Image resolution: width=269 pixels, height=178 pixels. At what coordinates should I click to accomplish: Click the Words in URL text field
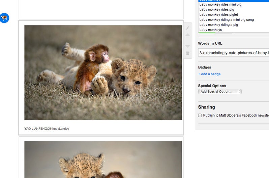233,53
